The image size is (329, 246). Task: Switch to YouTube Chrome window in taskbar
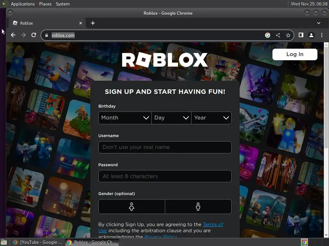coord(38,242)
